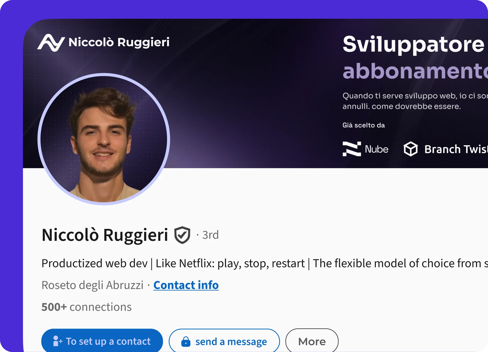Click the "Sviluppatore" banner title
This screenshot has height=352, width=488.
[413, 44]
